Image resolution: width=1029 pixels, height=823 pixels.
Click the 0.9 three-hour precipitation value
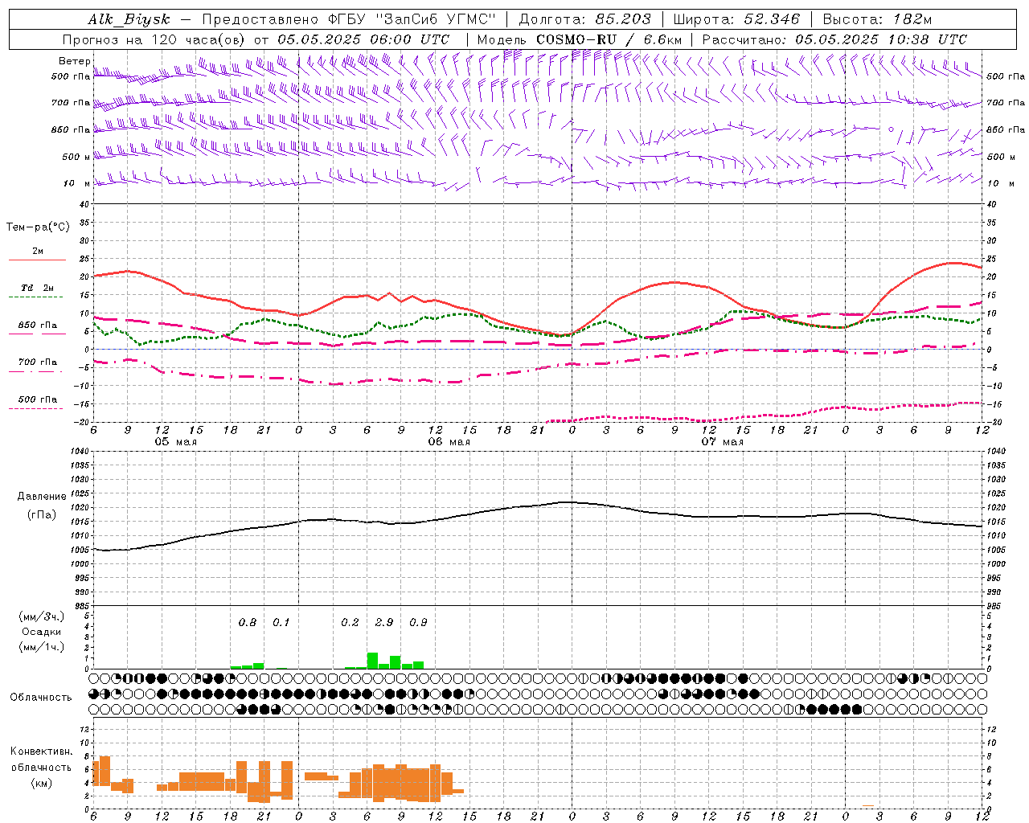(418, 623)
